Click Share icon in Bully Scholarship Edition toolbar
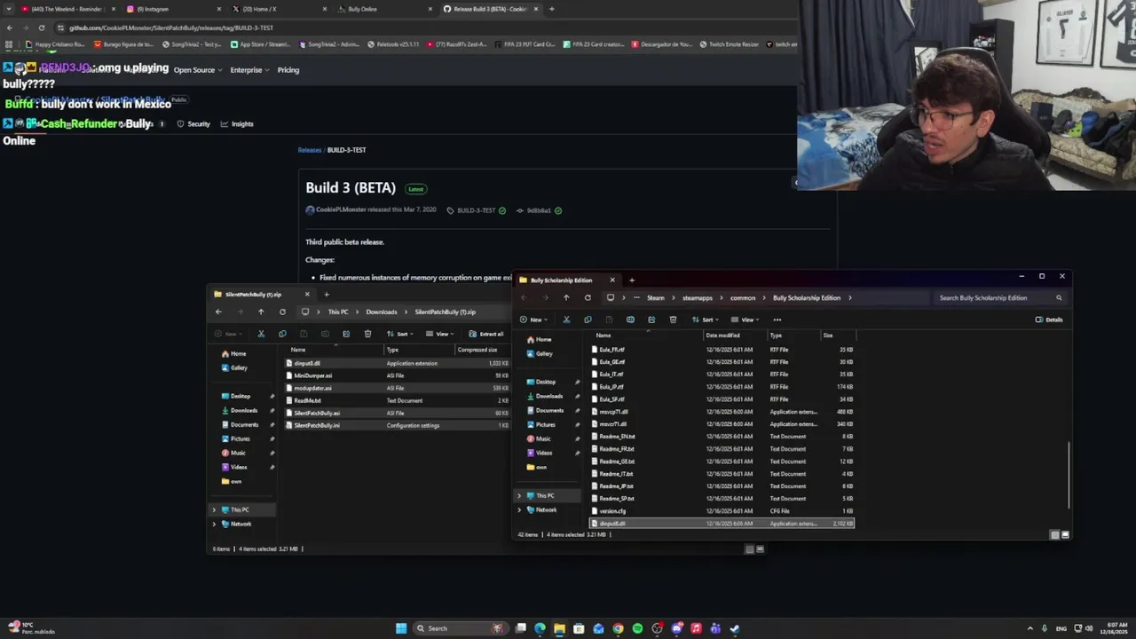 pos(651,319)
